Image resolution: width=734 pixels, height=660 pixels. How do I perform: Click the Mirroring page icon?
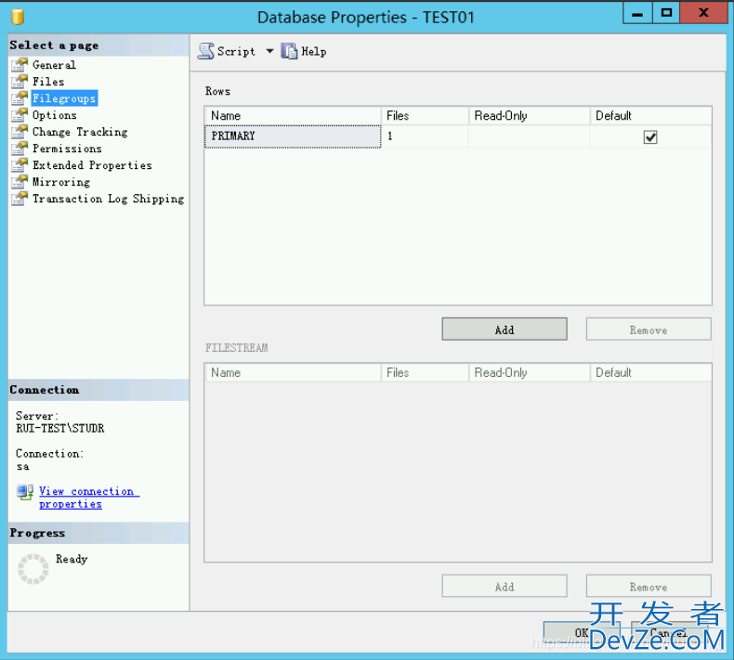tap(20, 182)
